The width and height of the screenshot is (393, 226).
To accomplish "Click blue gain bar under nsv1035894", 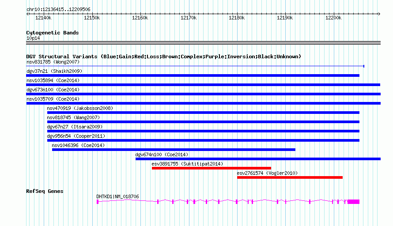I will 203,85.
